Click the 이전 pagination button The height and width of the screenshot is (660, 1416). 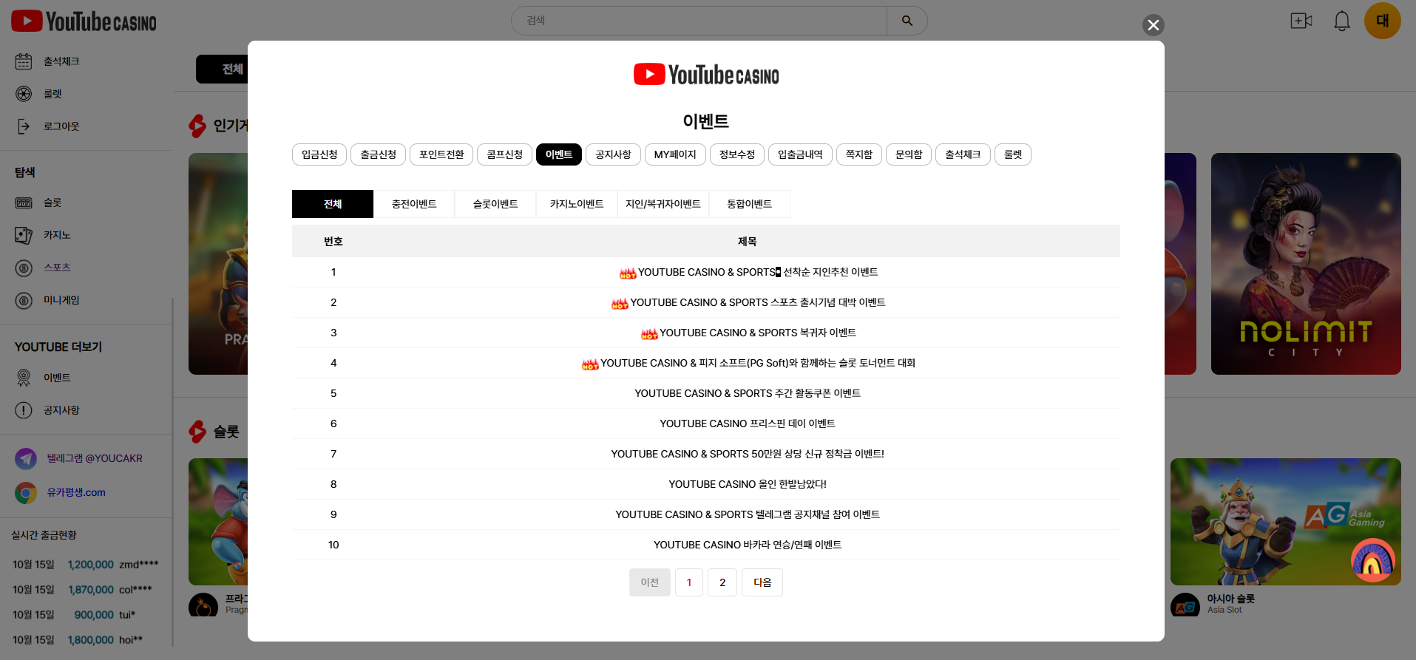(x=650, y=582)
